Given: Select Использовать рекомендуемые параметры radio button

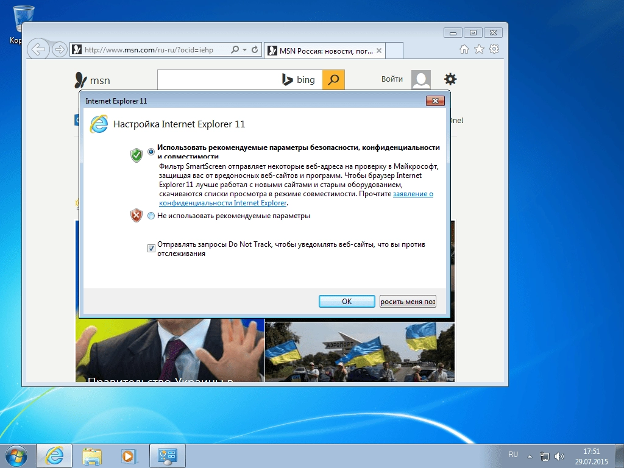Looking at the screenshot, I should click(151, 152).
